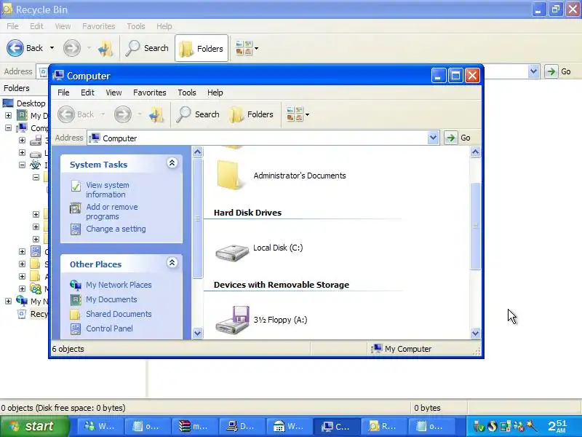Viewport: 582px width, 437px height.
Task: Open the Views dropdown arrow in Computer toolbar
Action: 307,114
